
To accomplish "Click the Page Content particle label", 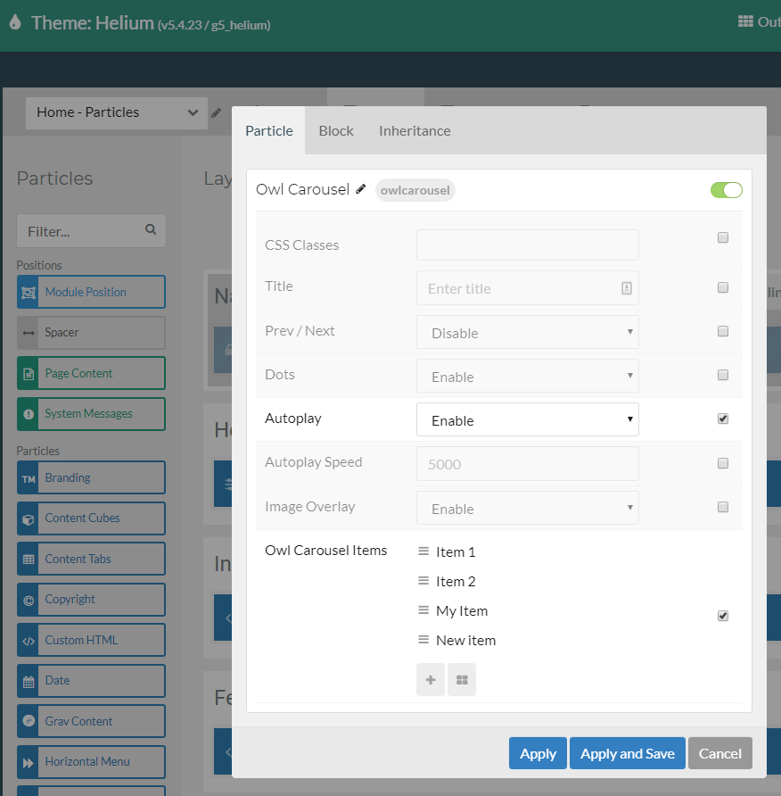I will 78,373.
